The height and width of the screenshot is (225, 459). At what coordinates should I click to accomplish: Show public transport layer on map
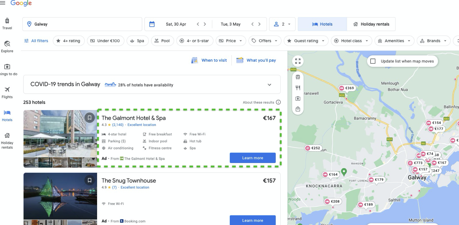tap(298, 77)
